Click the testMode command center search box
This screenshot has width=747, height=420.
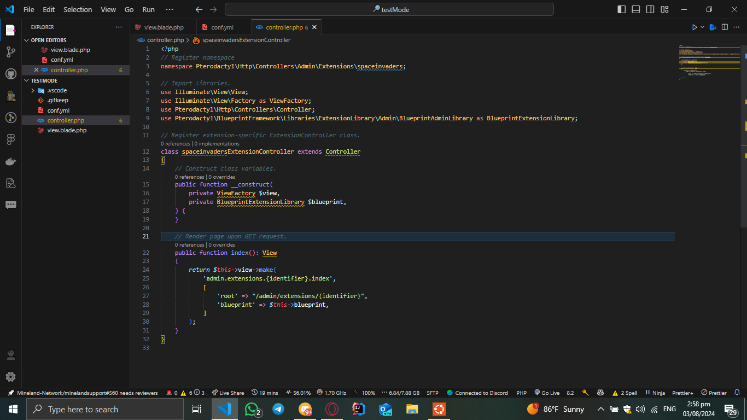[x=389, y=9]
